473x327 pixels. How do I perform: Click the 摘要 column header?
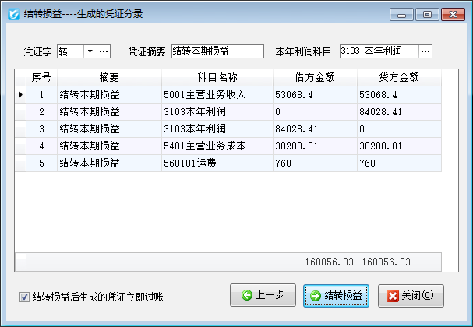click(109, 78)
